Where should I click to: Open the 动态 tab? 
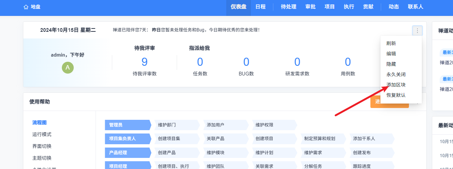pos(394,7)
